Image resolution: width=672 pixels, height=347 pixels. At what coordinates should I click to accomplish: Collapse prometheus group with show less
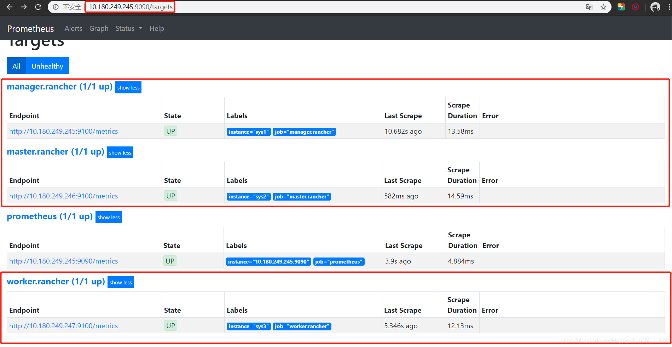point(109,218)
